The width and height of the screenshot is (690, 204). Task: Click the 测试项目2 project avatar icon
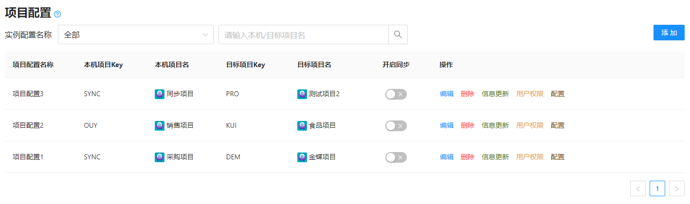click(302, 94)
